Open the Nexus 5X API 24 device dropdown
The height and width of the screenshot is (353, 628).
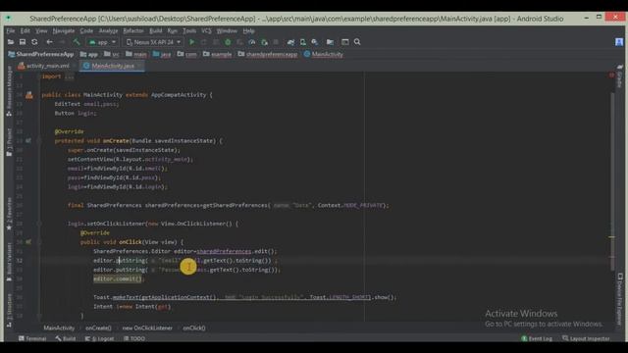(153, 42)
